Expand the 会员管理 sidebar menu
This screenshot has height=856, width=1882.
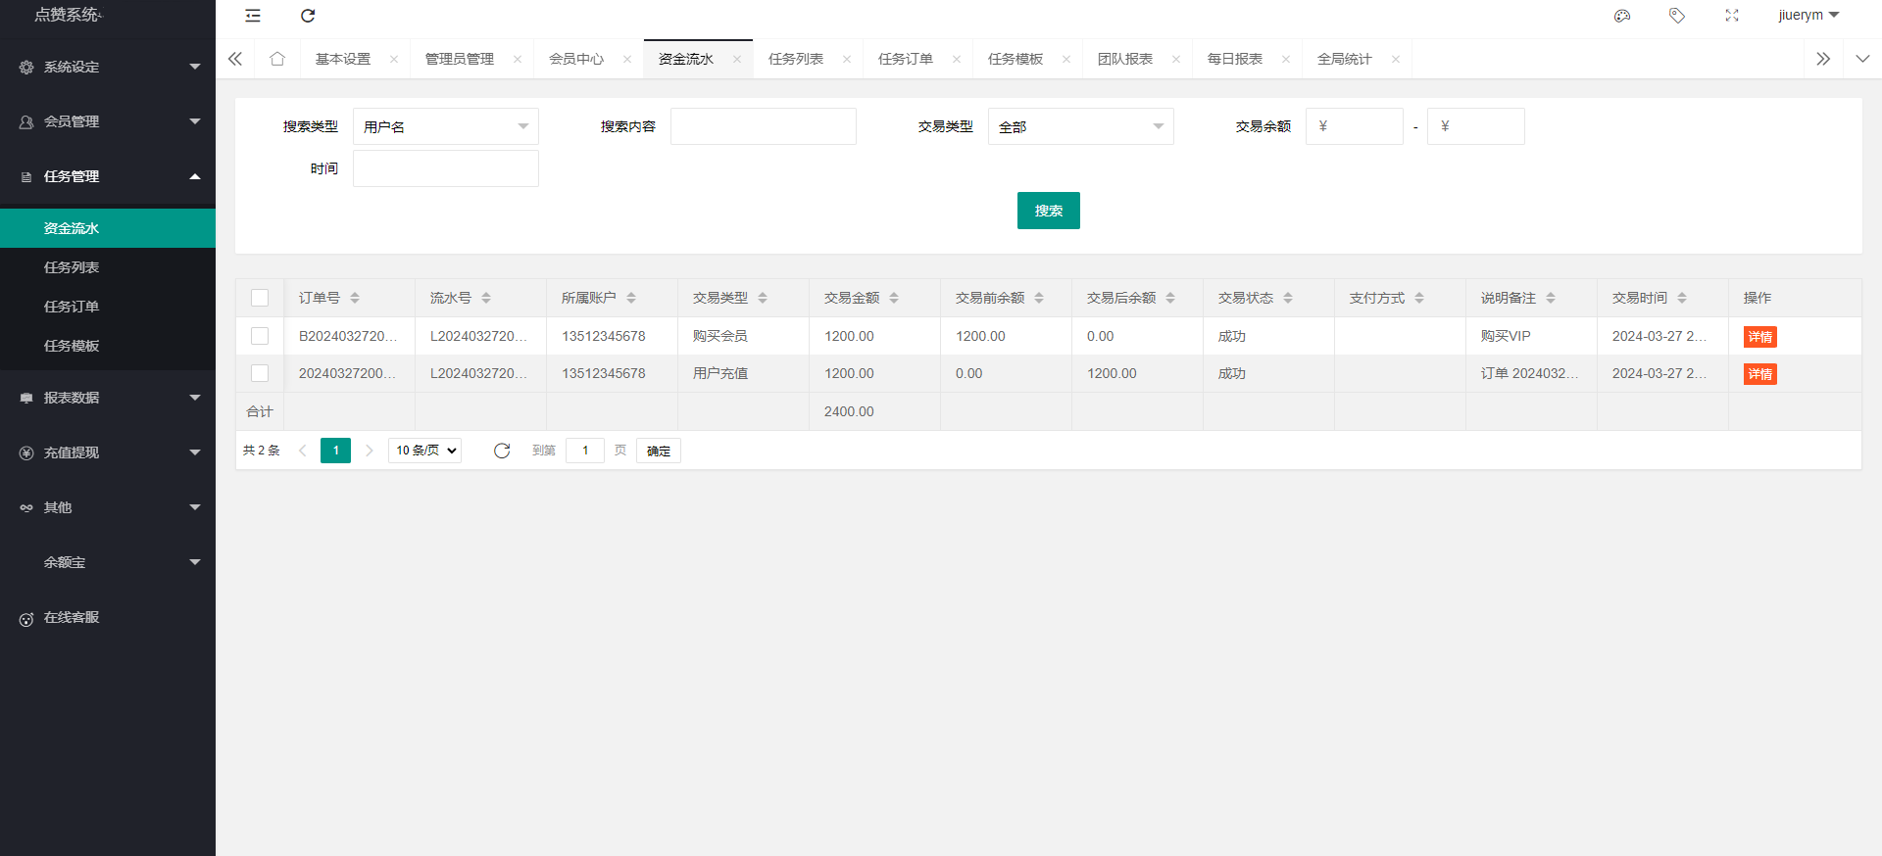108,121
